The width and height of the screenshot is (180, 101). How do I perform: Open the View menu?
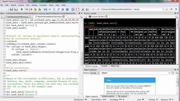[x=57, y=5]
